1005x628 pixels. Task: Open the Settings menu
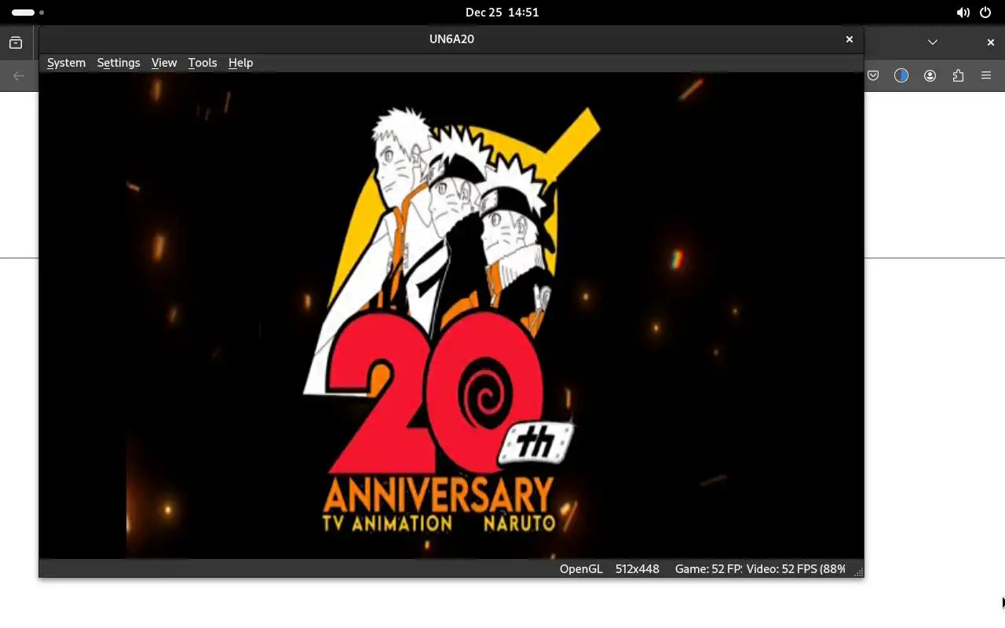119,63
